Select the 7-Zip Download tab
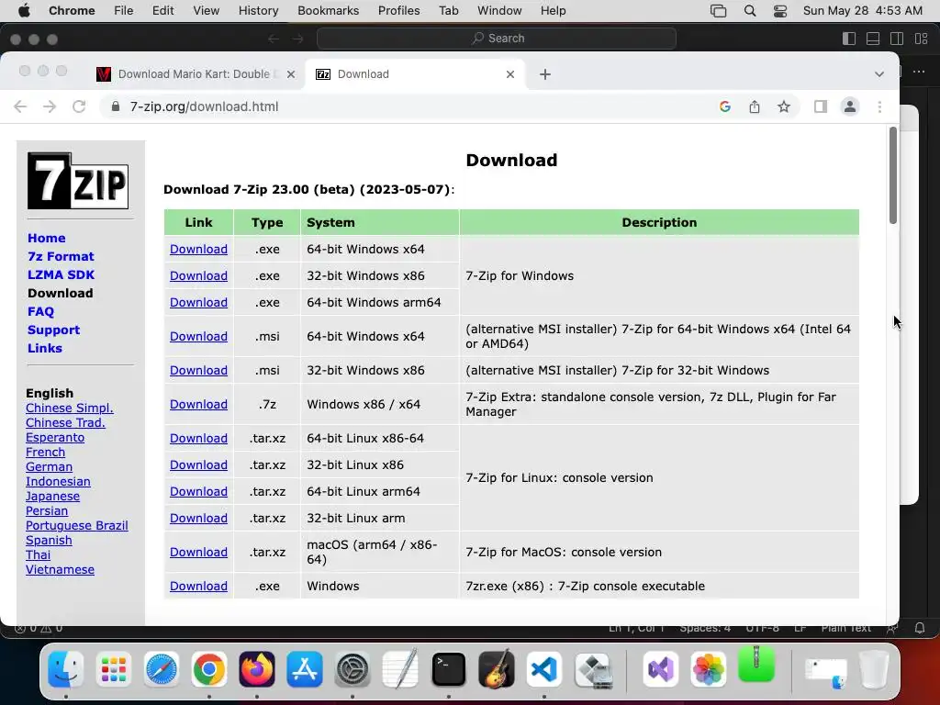Screen dimensions: 940x705 click(x=415, y=74)
